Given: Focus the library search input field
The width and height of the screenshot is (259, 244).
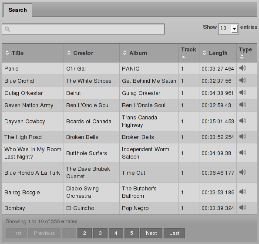Looking at the screenshot, I should coord(83,29).
